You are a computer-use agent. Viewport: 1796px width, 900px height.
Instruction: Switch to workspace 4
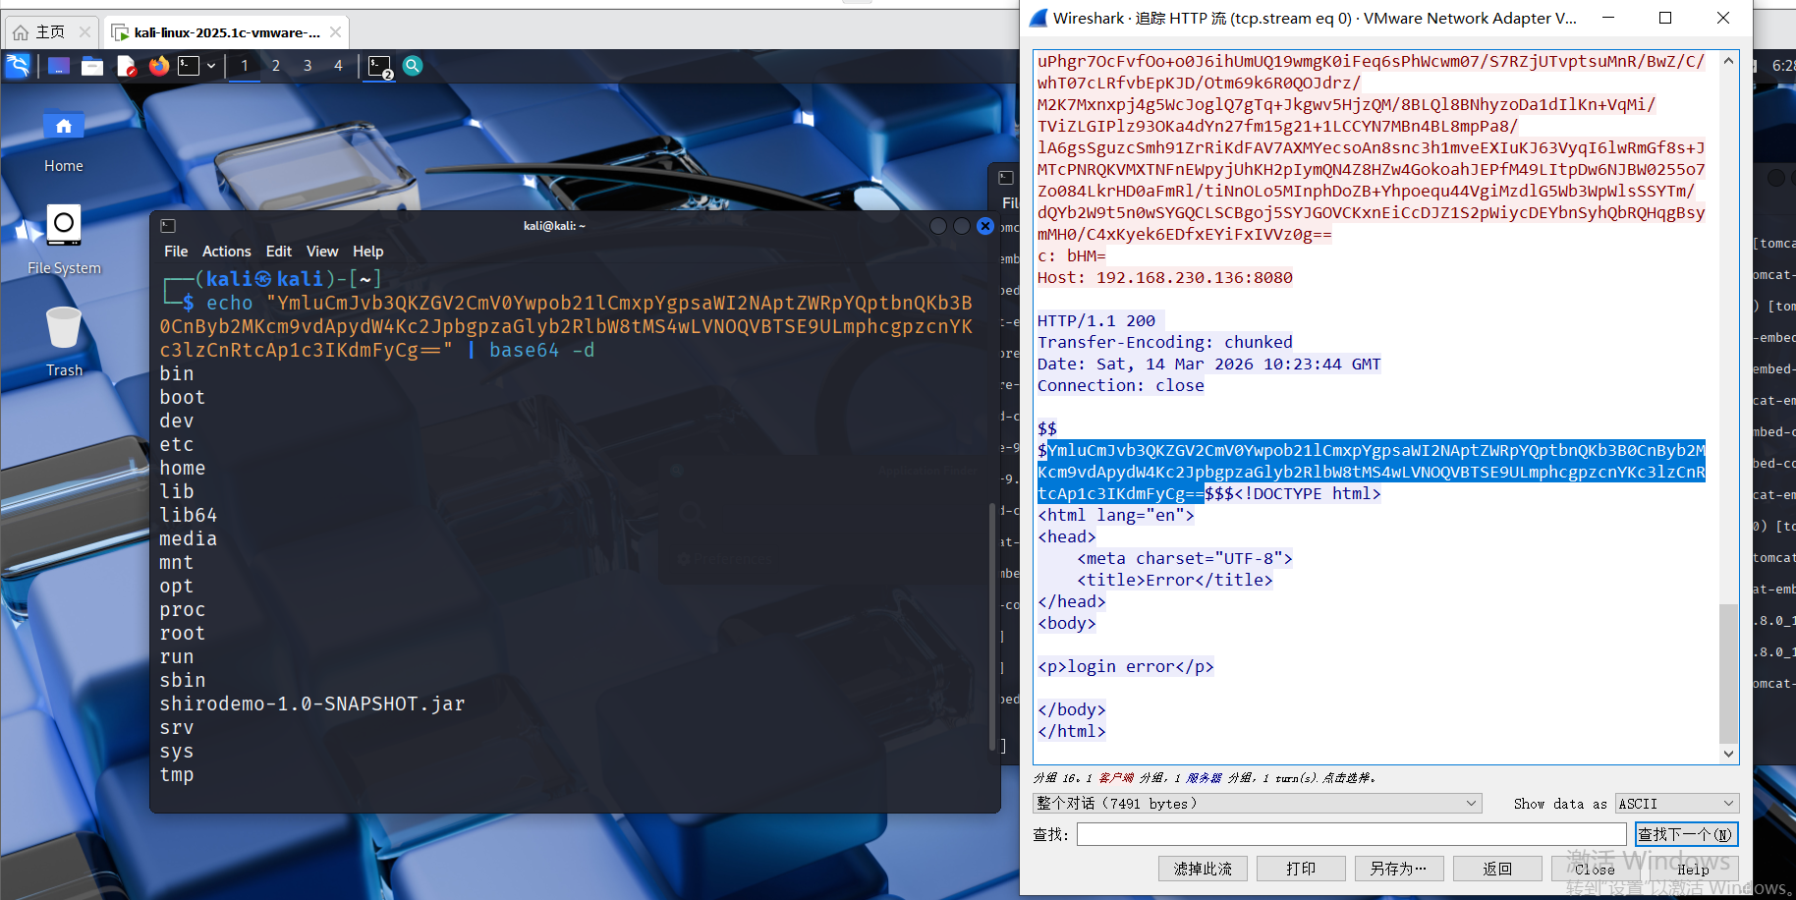pos(339,66)
